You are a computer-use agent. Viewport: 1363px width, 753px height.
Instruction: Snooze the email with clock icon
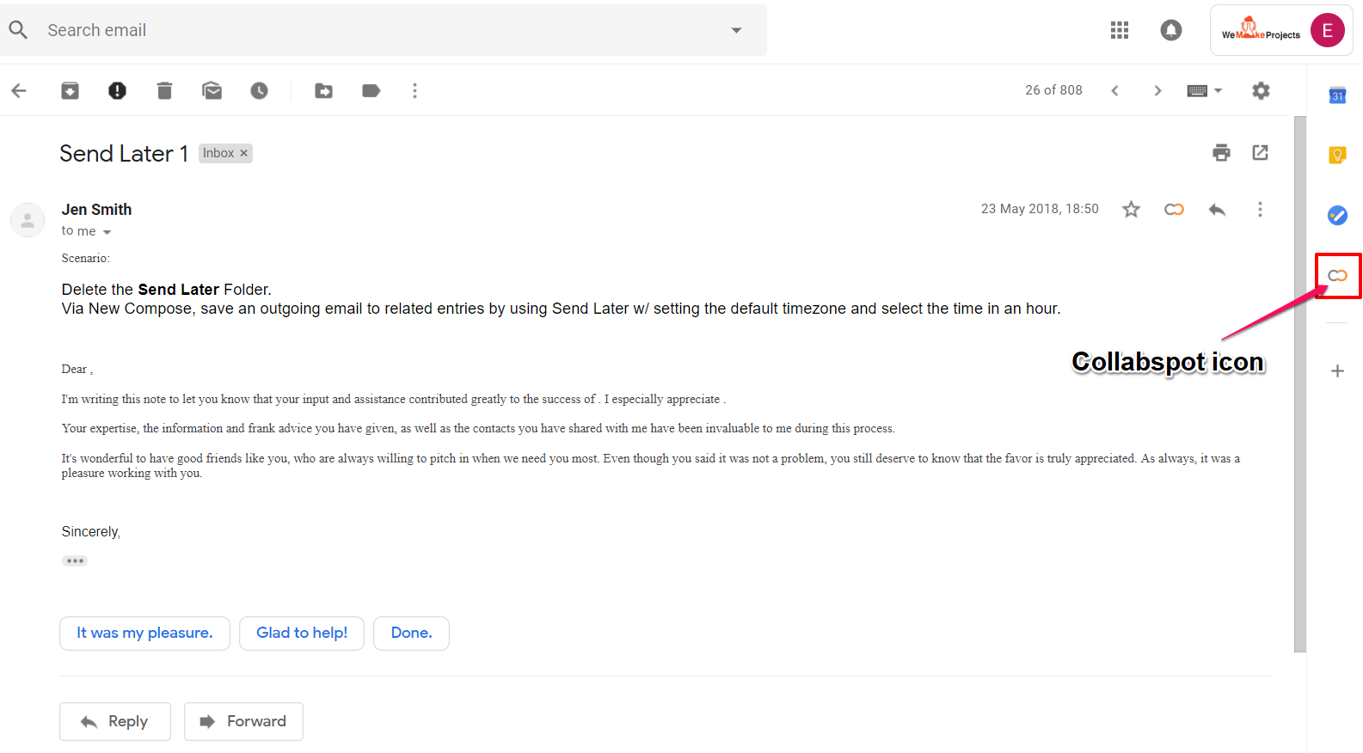click(259, 90)
